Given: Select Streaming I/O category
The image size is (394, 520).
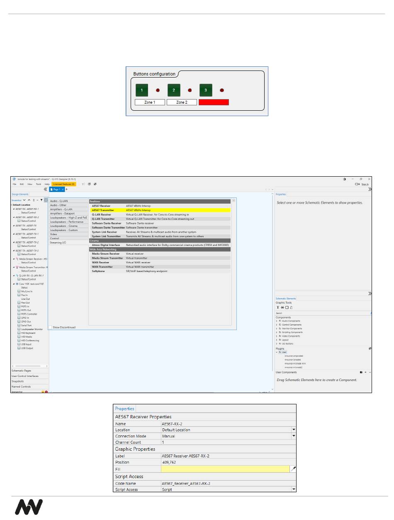Looking at the screenshot, I should [x=68, y=243].
